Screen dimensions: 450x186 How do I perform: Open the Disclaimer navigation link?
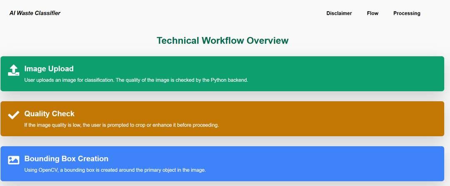[x=339, y=13]
